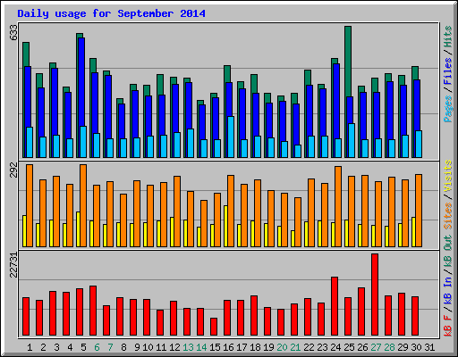Click the 'kB In' legend label
458x357 pixels.
pyautogui.click(x=447, y=290)
